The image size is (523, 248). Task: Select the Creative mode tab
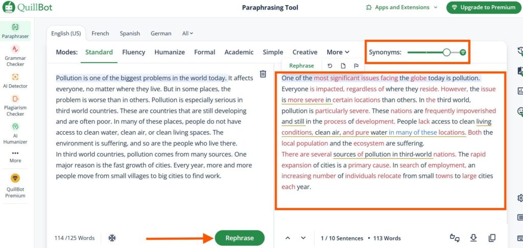(304, 52)
